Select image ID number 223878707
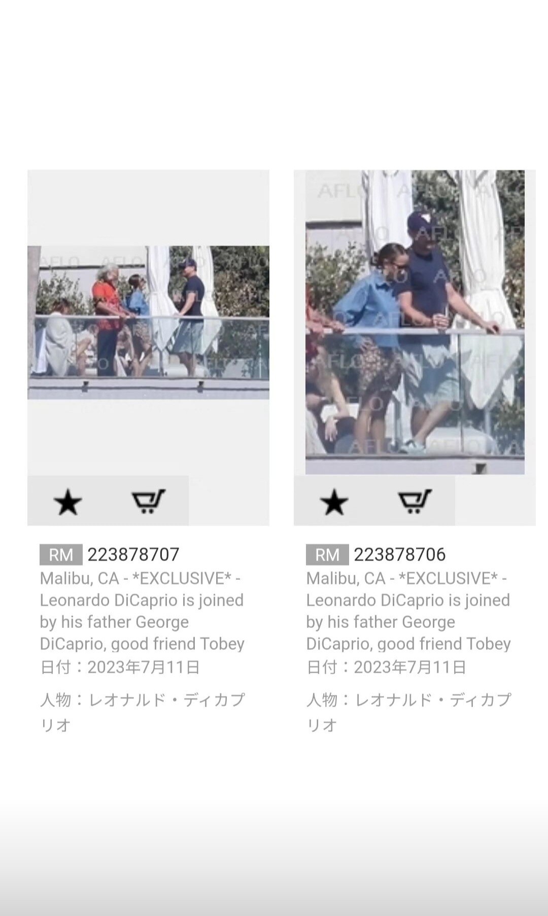Viewport: 548px width, 916px height. [x=133, y=554]
